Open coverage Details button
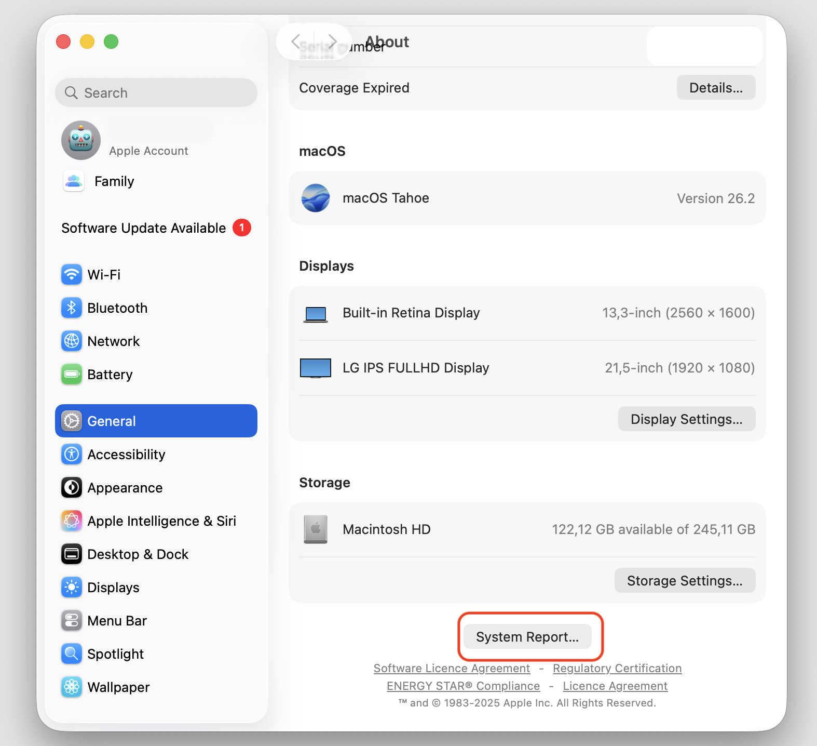Viewport: 817px width, 746px height. (716, 87)
